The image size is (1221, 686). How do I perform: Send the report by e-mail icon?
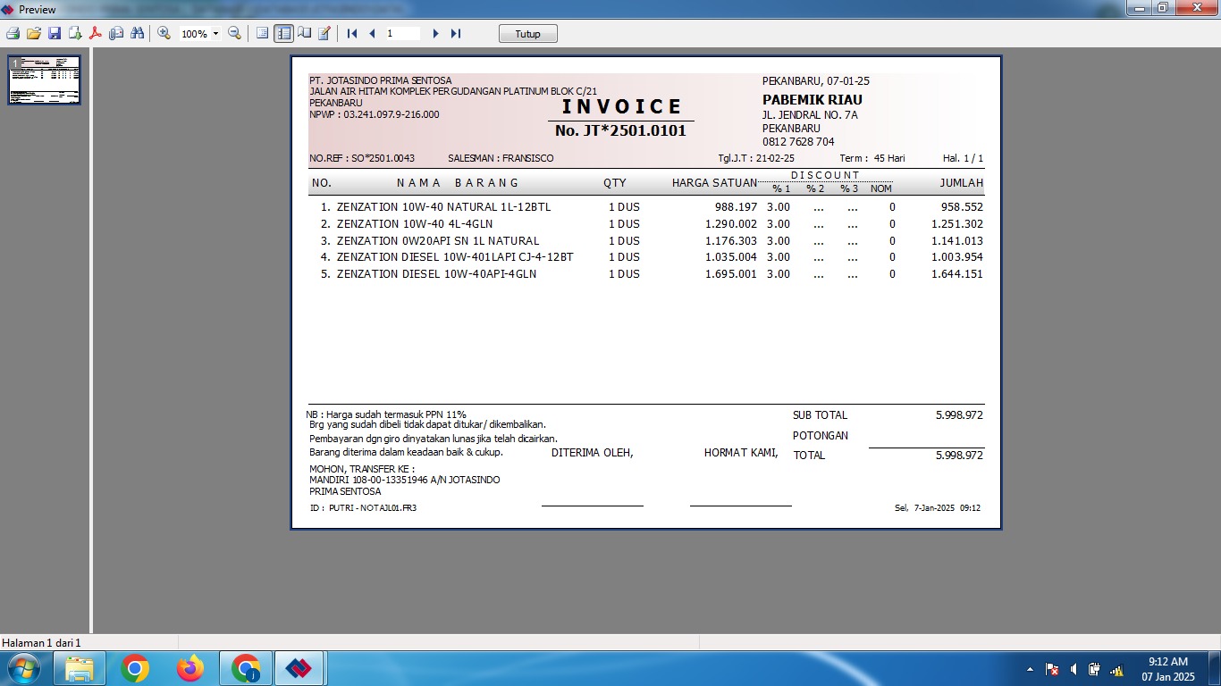click(116, 33)
